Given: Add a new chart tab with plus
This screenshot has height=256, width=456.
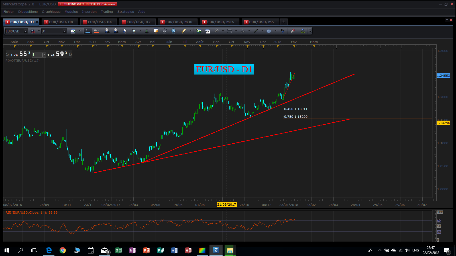Looking at the screenshot, I should click(x=284, y=22).
